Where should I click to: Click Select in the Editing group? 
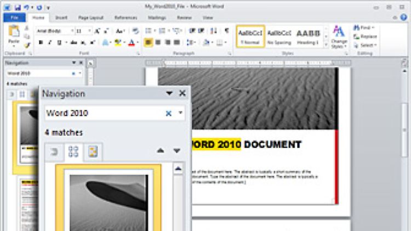coord(365,45)
